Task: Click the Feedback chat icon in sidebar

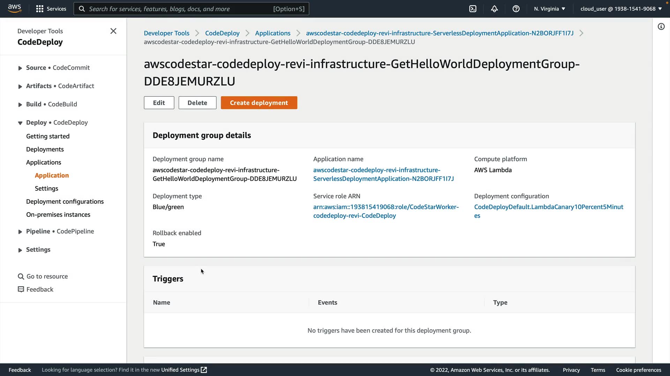Action: (21, 289)
